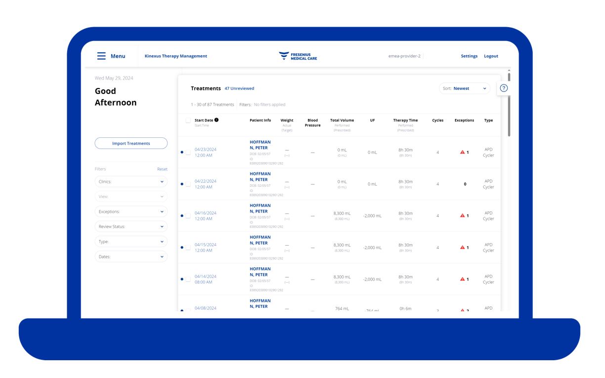Screen dimensions: 605x378
Task: Click the unreviewed indicator dot on the top treatment row
Action: [x=181, y=152]
